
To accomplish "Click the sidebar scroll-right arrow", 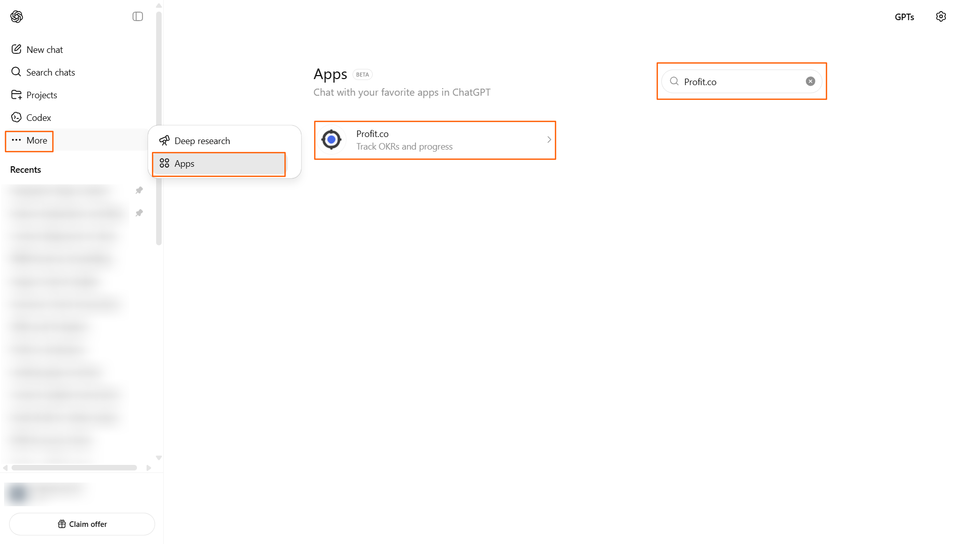I will pyautogui.click(x=149, y=468).
